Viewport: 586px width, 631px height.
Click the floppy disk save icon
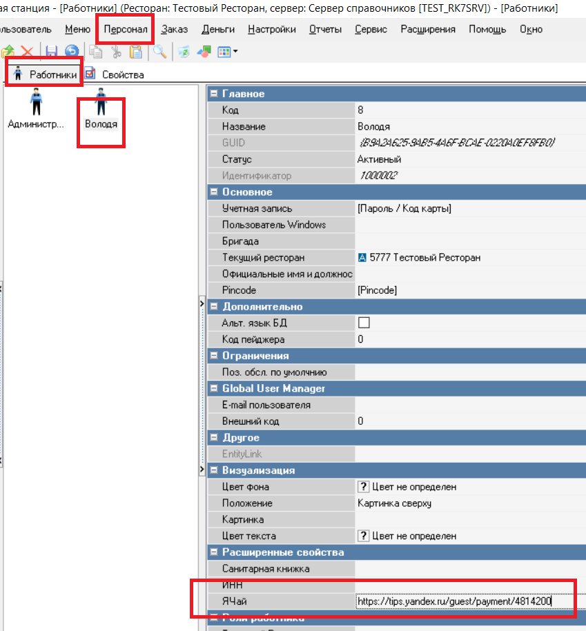pos(51,52)
